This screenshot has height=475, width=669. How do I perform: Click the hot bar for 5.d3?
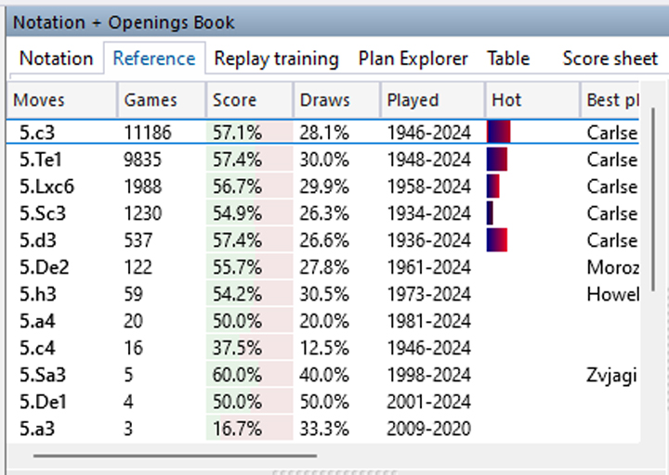(x=498, y=240)
